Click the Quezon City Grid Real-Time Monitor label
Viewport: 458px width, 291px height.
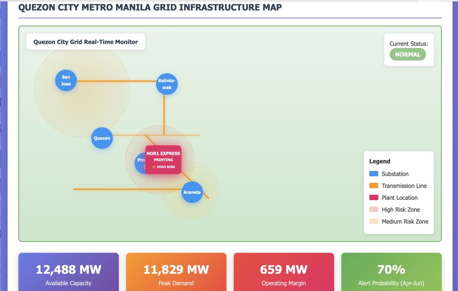coord(85,42)
